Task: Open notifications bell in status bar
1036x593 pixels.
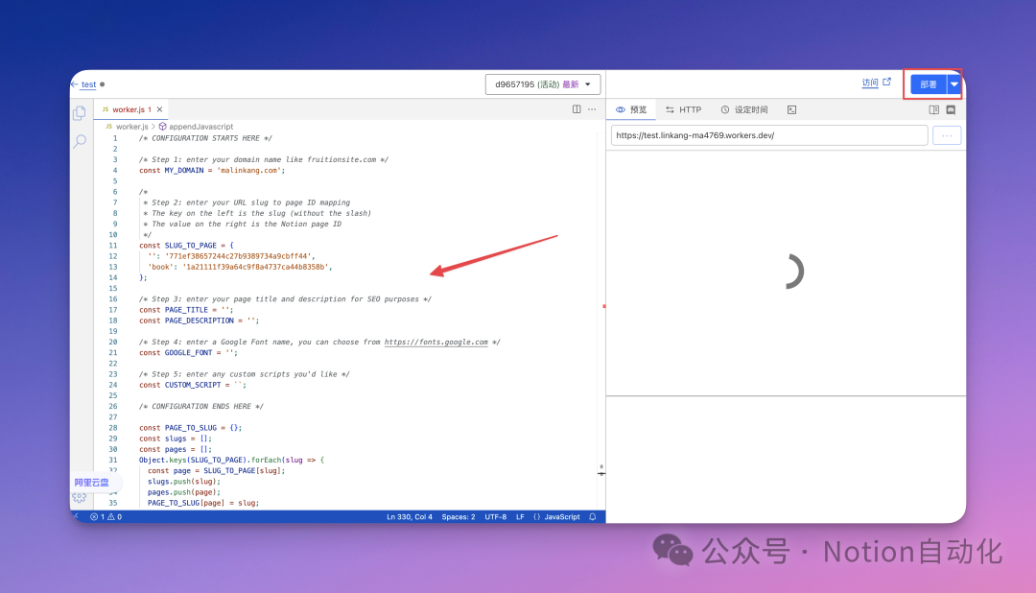Action: 593,517
